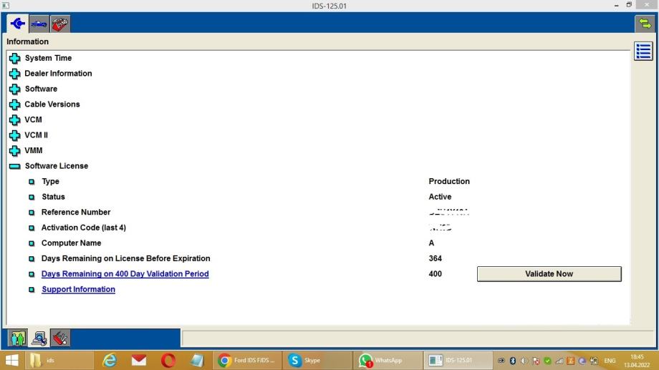Open the System Page tab icon

pyautogui.click(x=18, y=24)
